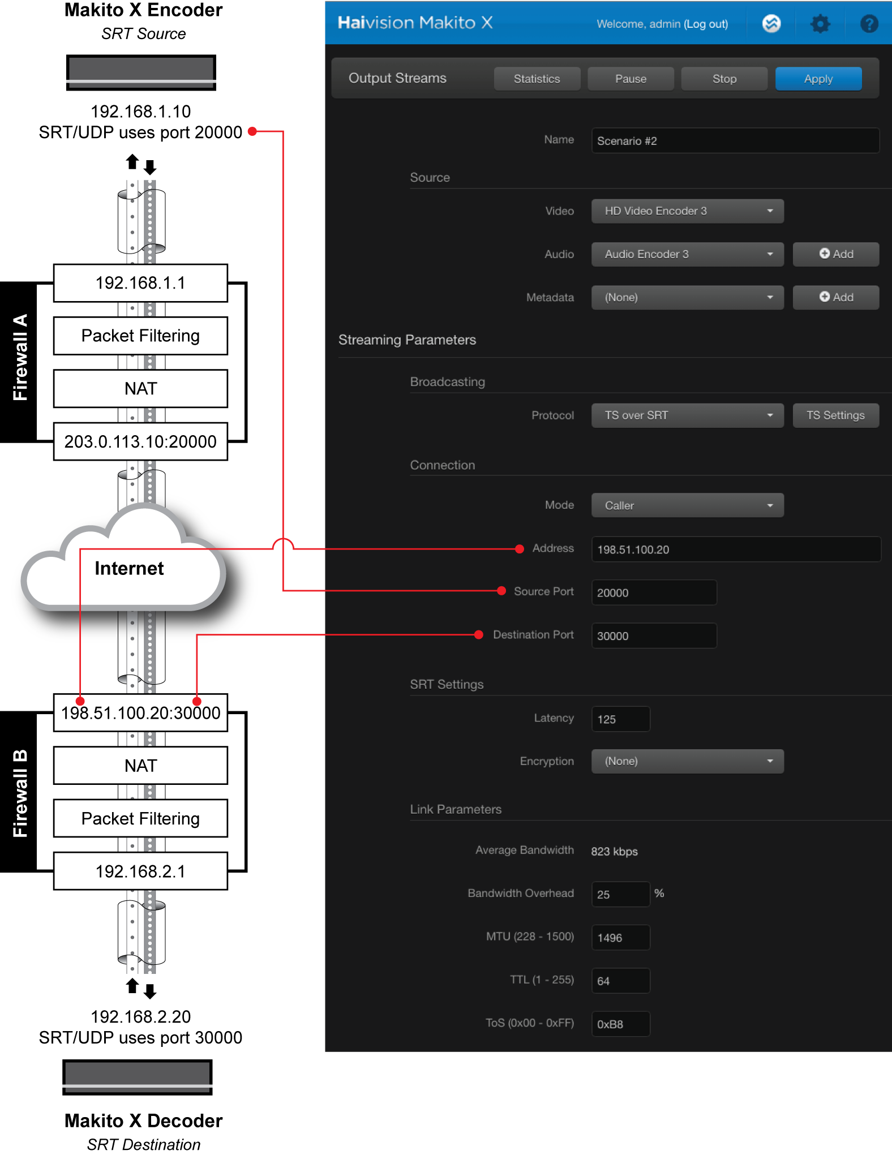This screenshot has width=892, height=1155.
Task: Focus the Destination Port field
Action: coord(654,636)
